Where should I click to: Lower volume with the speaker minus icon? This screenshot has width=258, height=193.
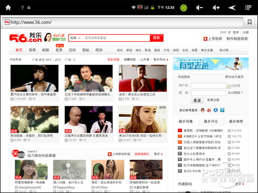pyautogui.click(x=199, y=8)
